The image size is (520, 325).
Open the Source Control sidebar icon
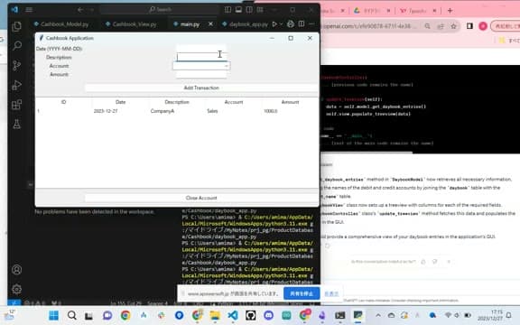(x=16, y=65)
